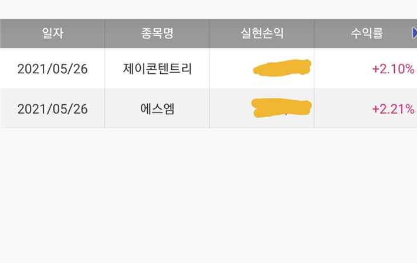Select the 제이콘텐트리 stock name cell
Viewport: 417px width, 263px height.
(157, 69)
